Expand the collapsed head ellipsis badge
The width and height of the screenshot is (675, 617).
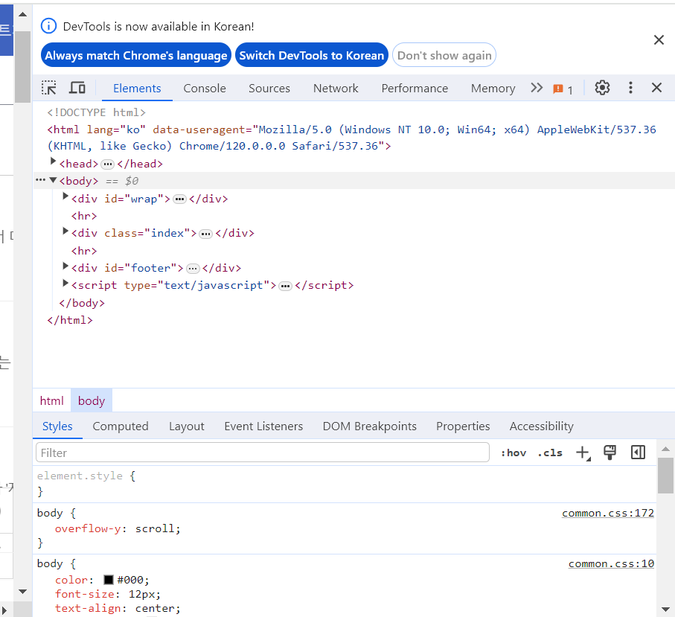108,164
